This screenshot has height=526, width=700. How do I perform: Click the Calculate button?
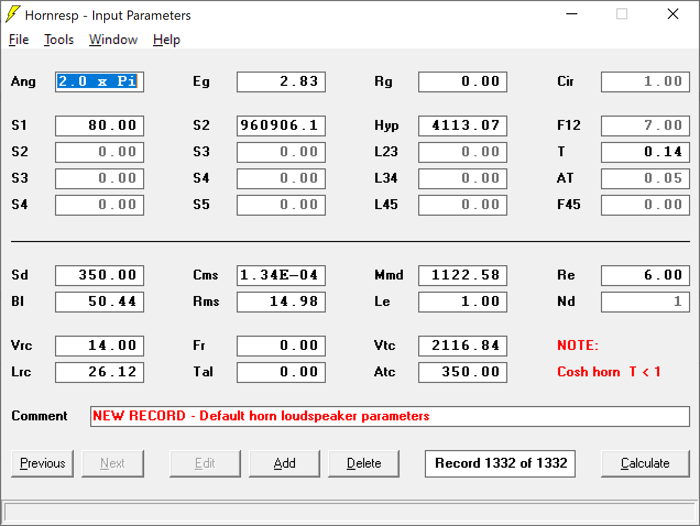point(646,464)
